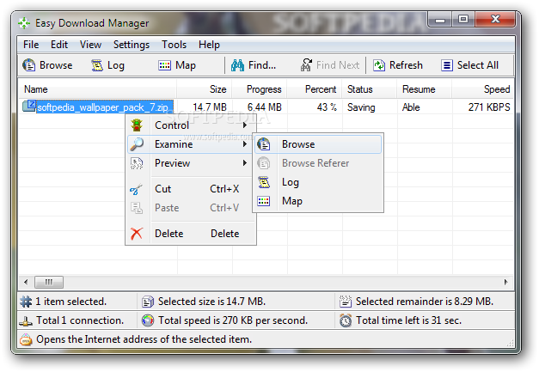Sort by the Percent column header
The image size is (539, 372).
315,89
